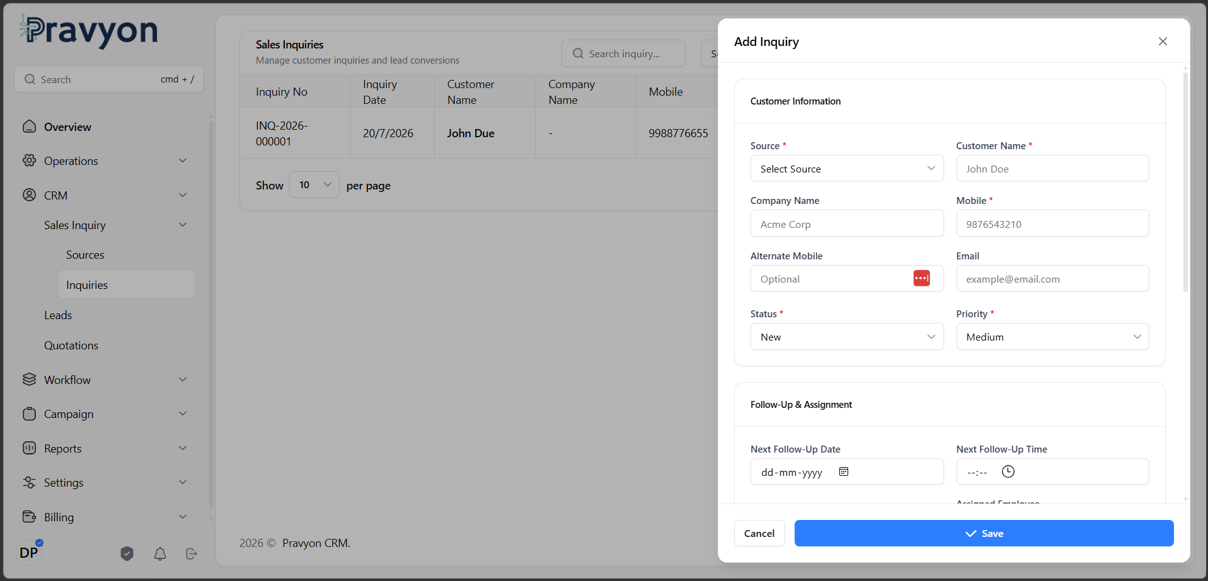Click the red password-manager icon in Alternate Mobile
Viewport: 1208px width, 581px height.
(921, 278)
